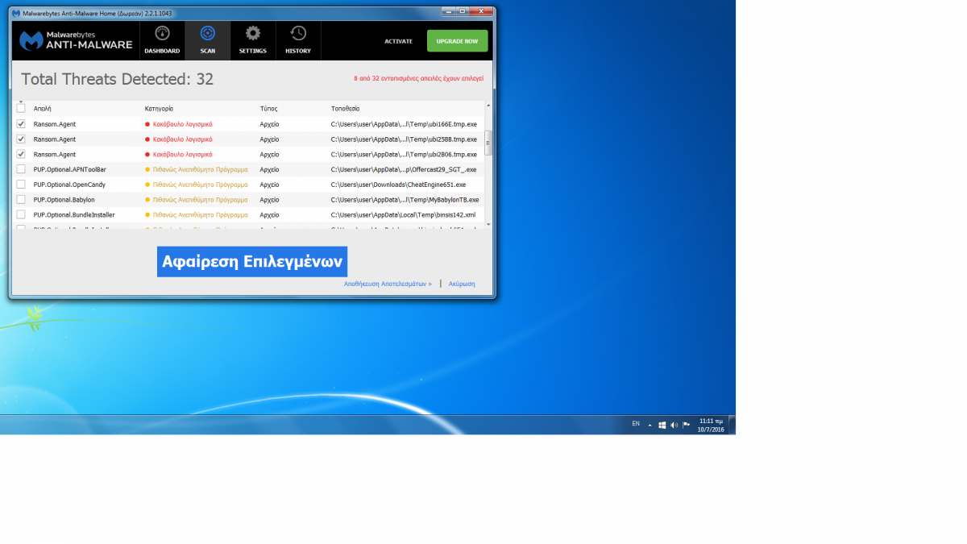Click the scrollbar up arrow in threat list
Image resolution: width=967 pixels, height=544 pixels.
tap(488, 106)
